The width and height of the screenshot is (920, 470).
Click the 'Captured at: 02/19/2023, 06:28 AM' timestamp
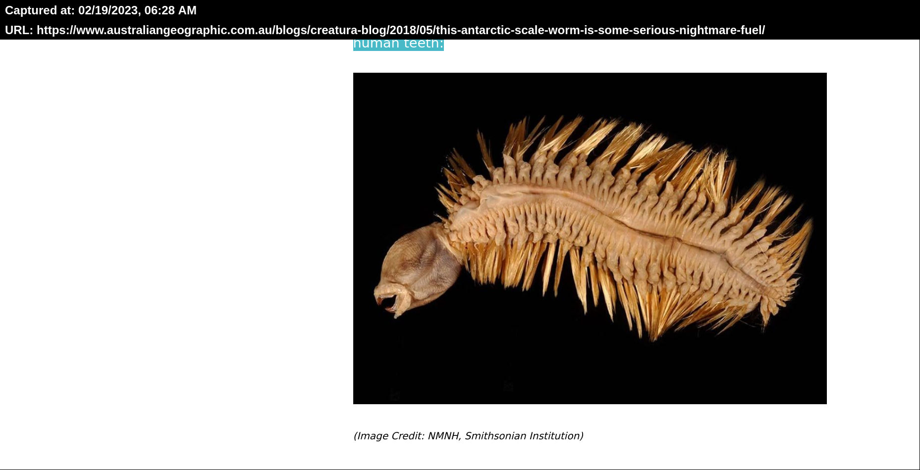(x=101, y=10)
